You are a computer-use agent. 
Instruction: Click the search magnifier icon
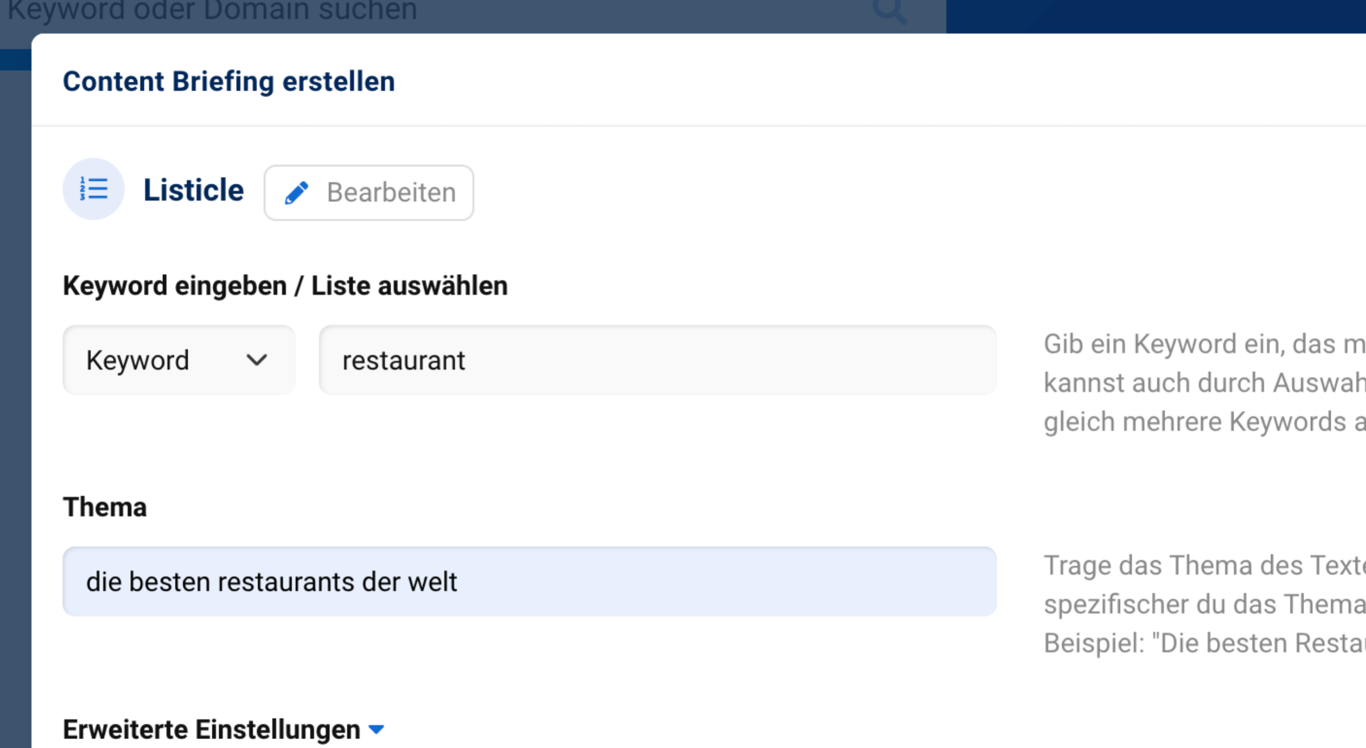[890, 11]
